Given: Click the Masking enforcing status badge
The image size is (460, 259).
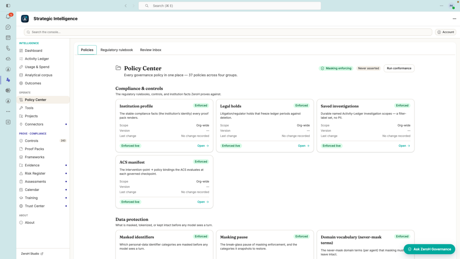Looking at the screenshot, I should tap(336, 68).
